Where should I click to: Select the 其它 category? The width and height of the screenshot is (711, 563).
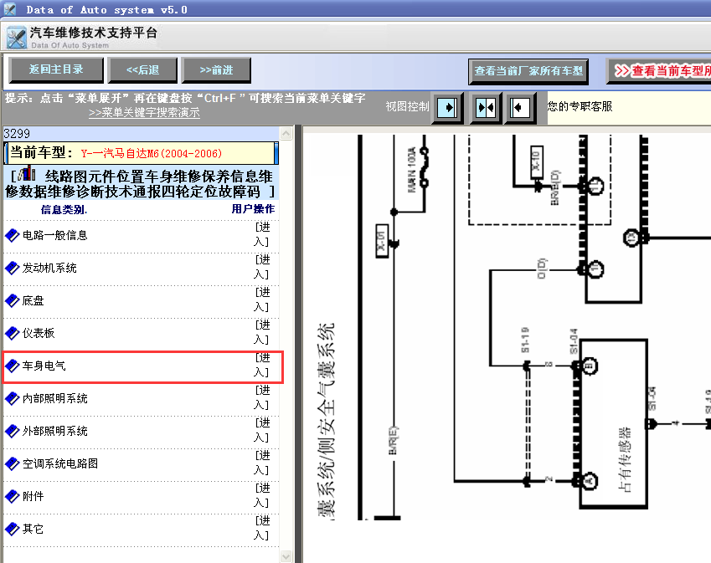(x=33, y=529)
